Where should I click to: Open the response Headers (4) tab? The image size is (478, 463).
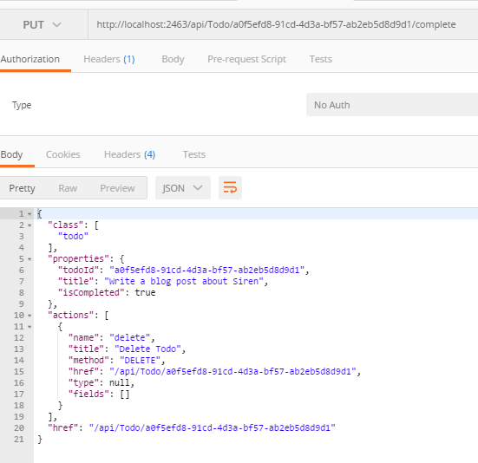click(129, 154)
